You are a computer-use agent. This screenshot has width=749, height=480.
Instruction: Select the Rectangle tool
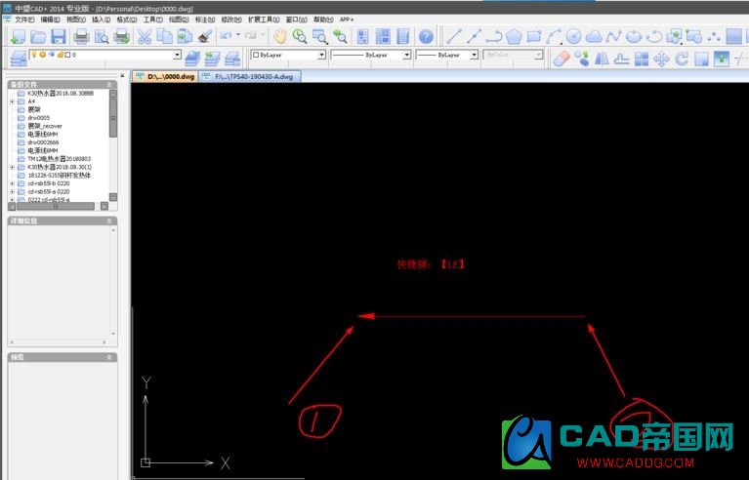(533, 36)
